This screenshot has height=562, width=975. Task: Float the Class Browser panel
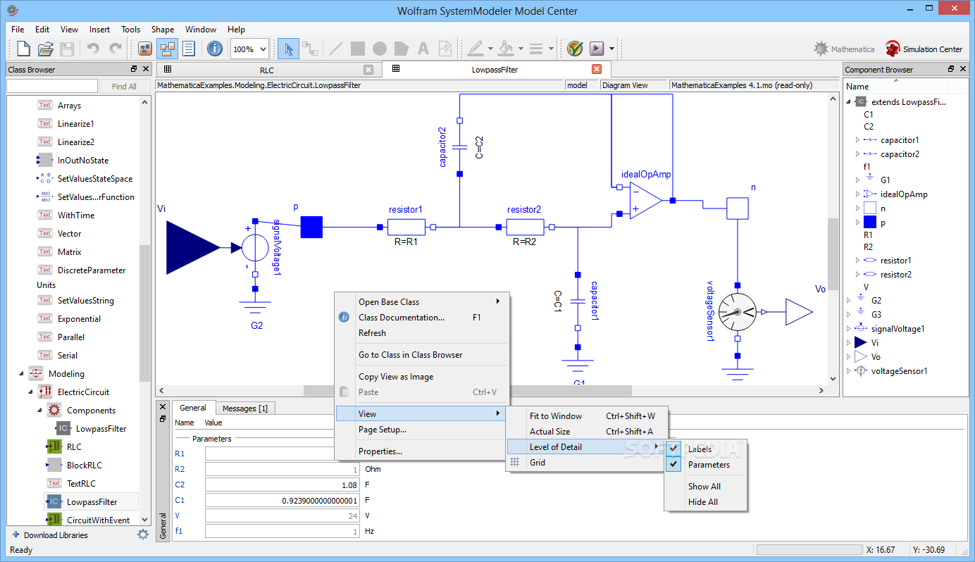(134, 69)
